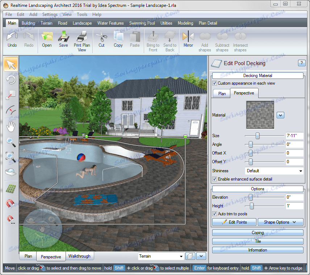Toggle the green grid icon
Image resolution: width=310 pixels, height=275 pixels.
(11, 189)
